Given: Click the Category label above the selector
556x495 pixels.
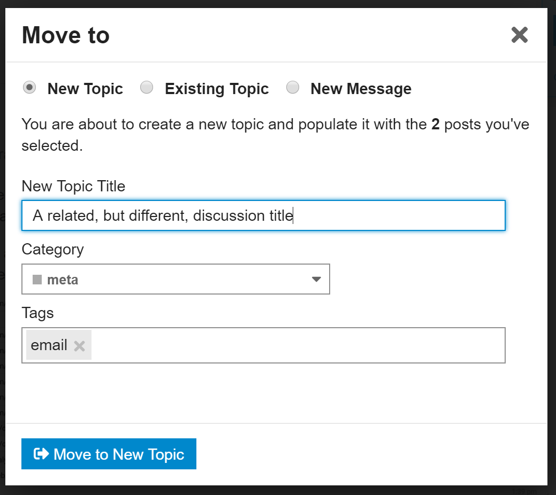Looking at the screenshot, I should (52, 250).
